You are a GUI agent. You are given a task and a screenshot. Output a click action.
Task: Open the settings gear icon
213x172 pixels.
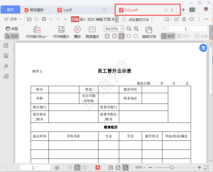(x=184, y=19)
